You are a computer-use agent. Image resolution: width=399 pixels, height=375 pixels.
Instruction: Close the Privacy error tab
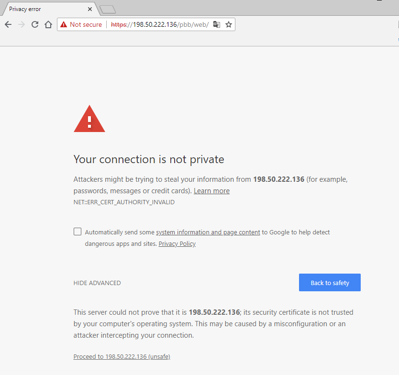[x=90, y=9]
